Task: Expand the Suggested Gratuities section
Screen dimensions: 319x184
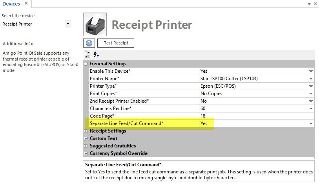Action: pyautogui.click(x=86, y=146)
